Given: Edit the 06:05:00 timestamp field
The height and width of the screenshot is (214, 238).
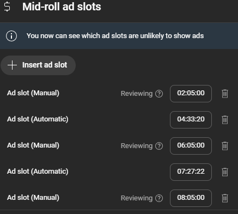Looking at the screenshot, I should point(191,146).
